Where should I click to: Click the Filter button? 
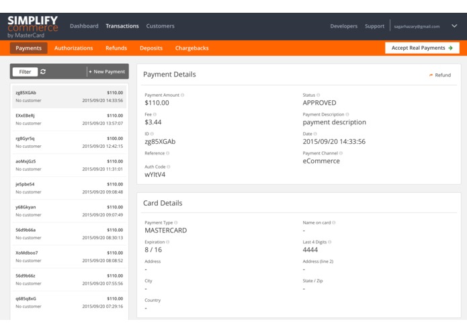25,72
